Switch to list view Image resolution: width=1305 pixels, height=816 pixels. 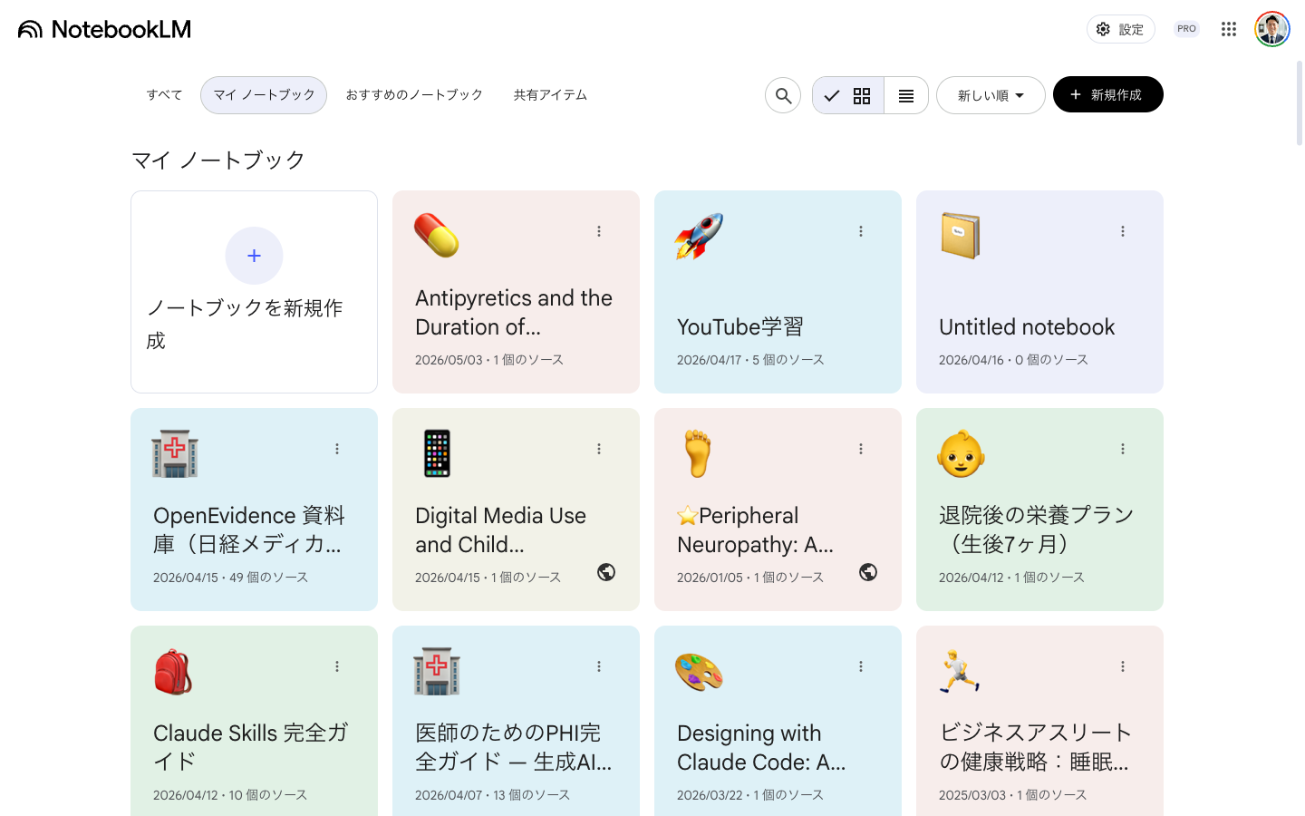[x=906, y=95]
